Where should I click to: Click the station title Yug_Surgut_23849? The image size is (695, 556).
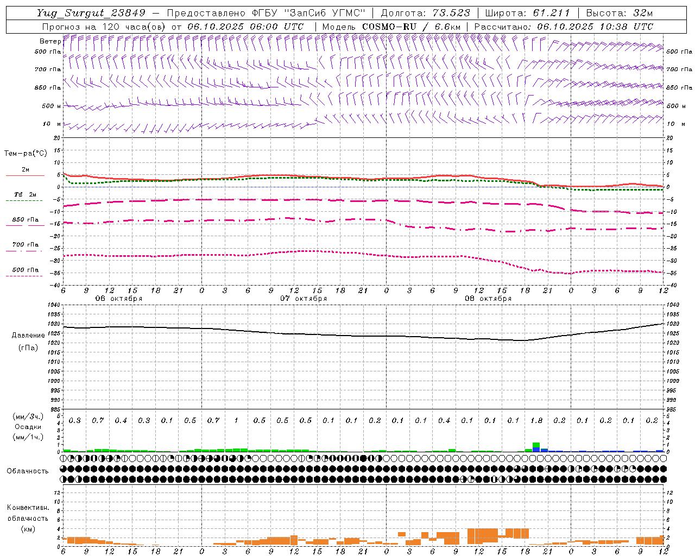click(x=91, y=13)
